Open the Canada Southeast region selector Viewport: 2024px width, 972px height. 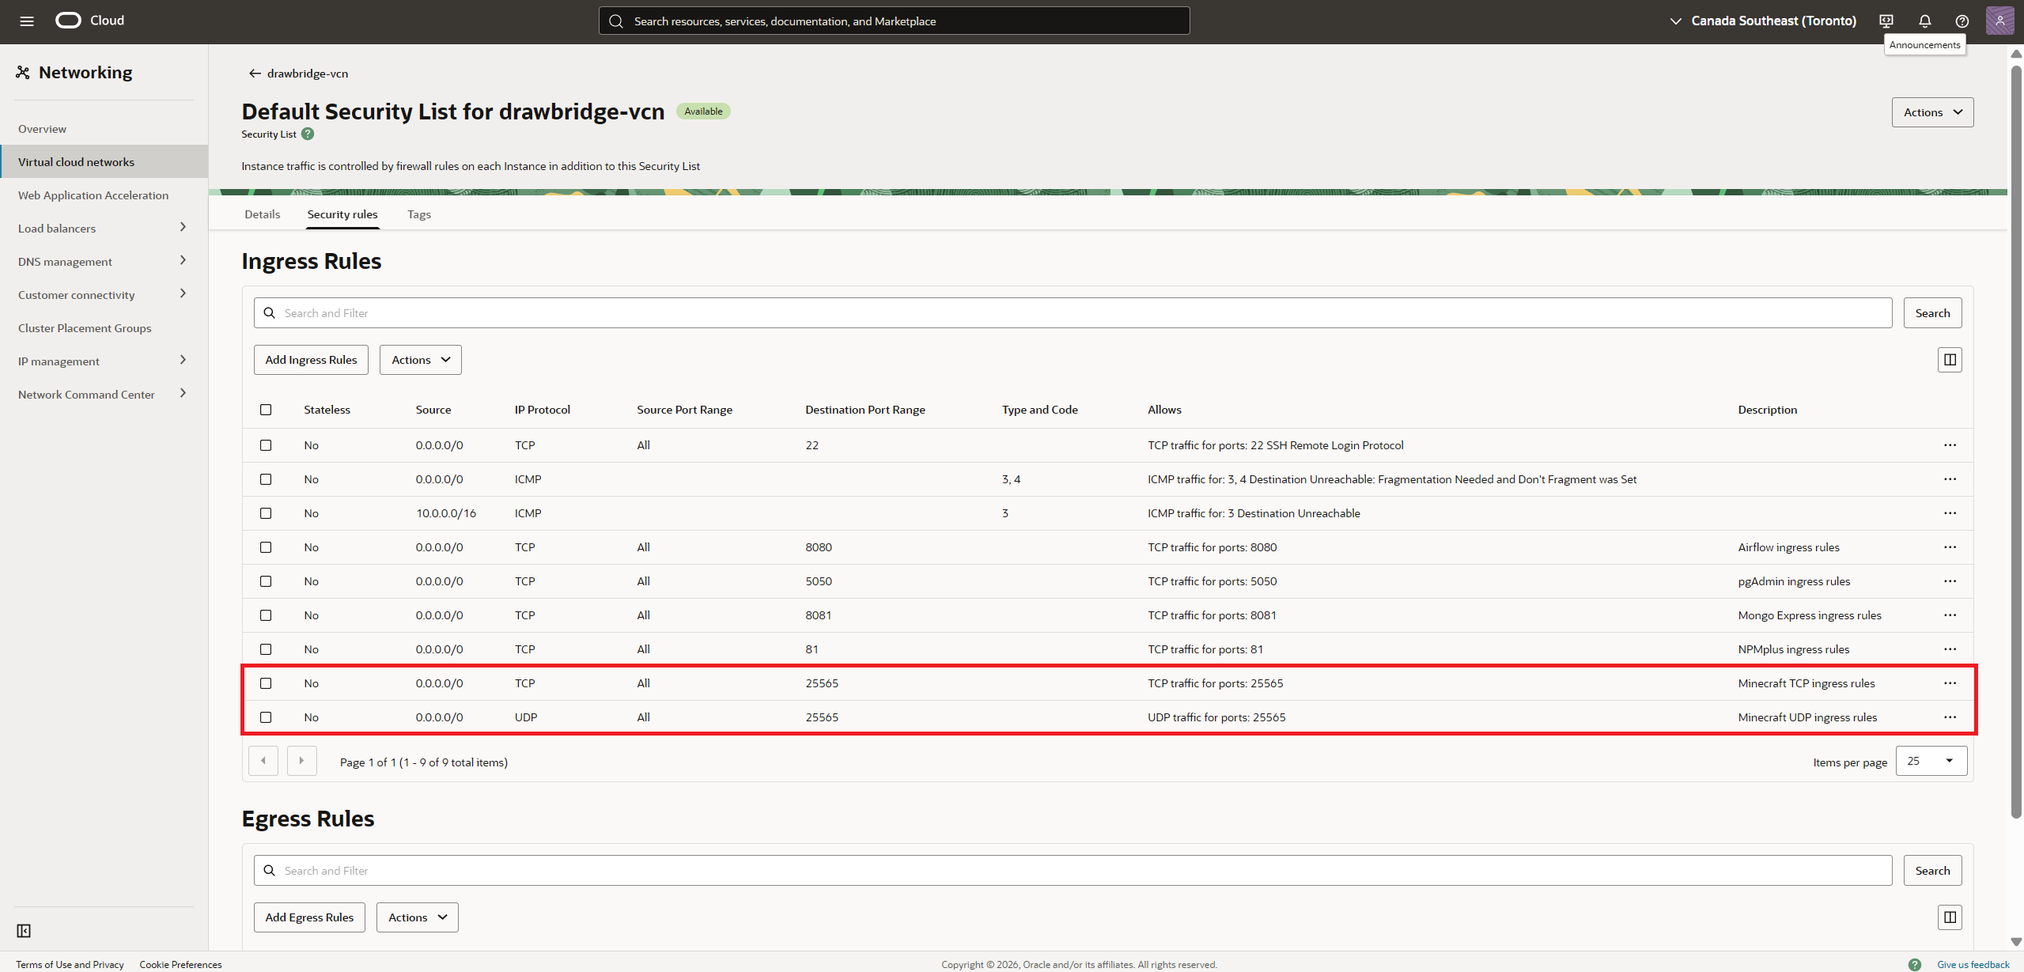click(x=1763, y=21)
